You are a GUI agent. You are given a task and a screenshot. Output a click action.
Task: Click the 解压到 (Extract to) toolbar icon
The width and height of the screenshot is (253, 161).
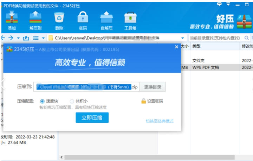point(35,20)
